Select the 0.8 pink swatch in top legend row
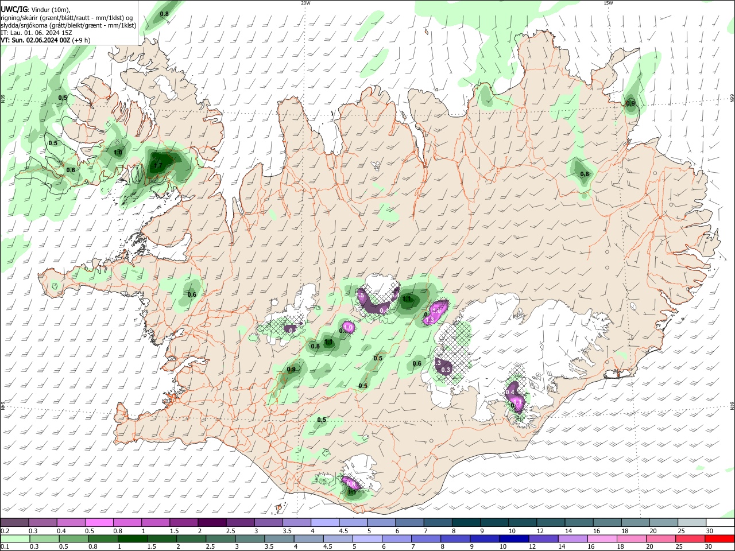The width and height of the screenshot is (735, 551). click(x=127, y=522)
